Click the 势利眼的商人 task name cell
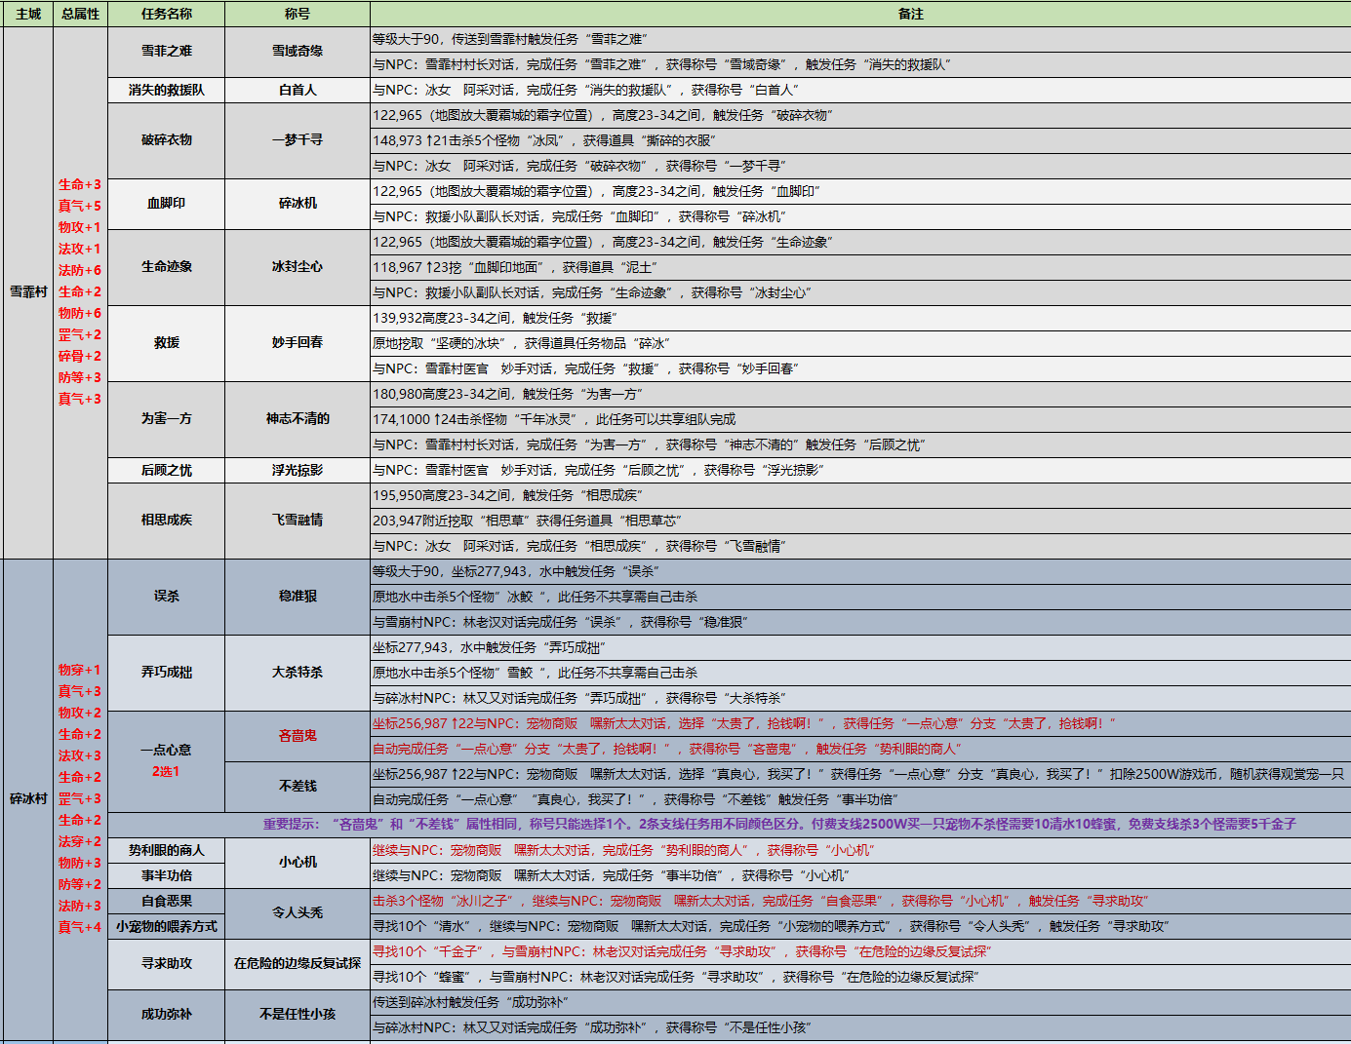This screenshot has width=1351, height=1044. (x=167, y=850)
